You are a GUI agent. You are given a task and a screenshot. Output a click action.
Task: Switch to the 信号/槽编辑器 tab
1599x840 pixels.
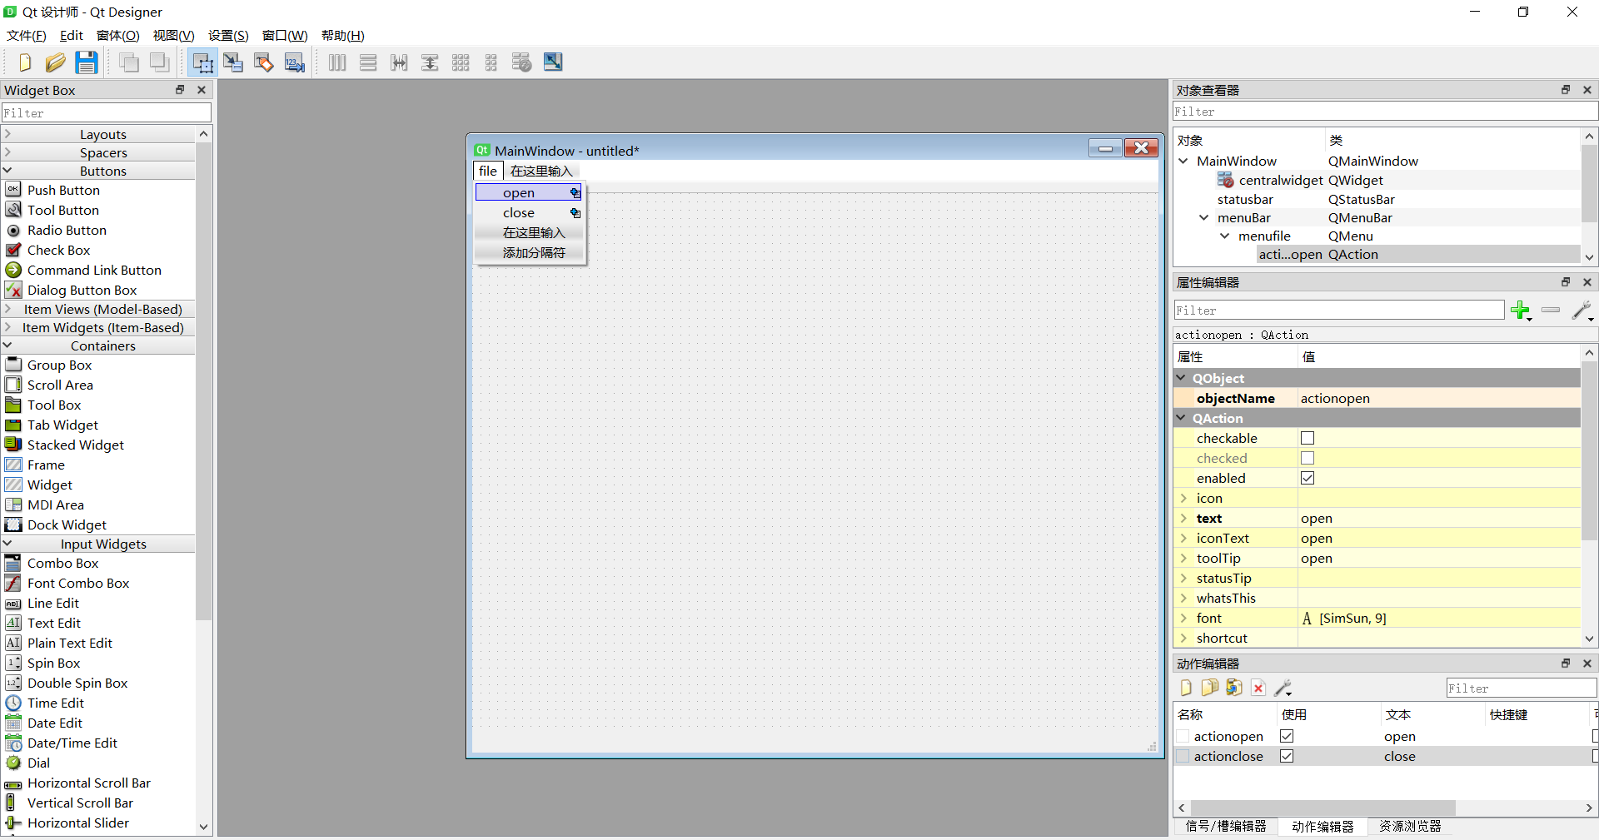(x=1226, y=826)
